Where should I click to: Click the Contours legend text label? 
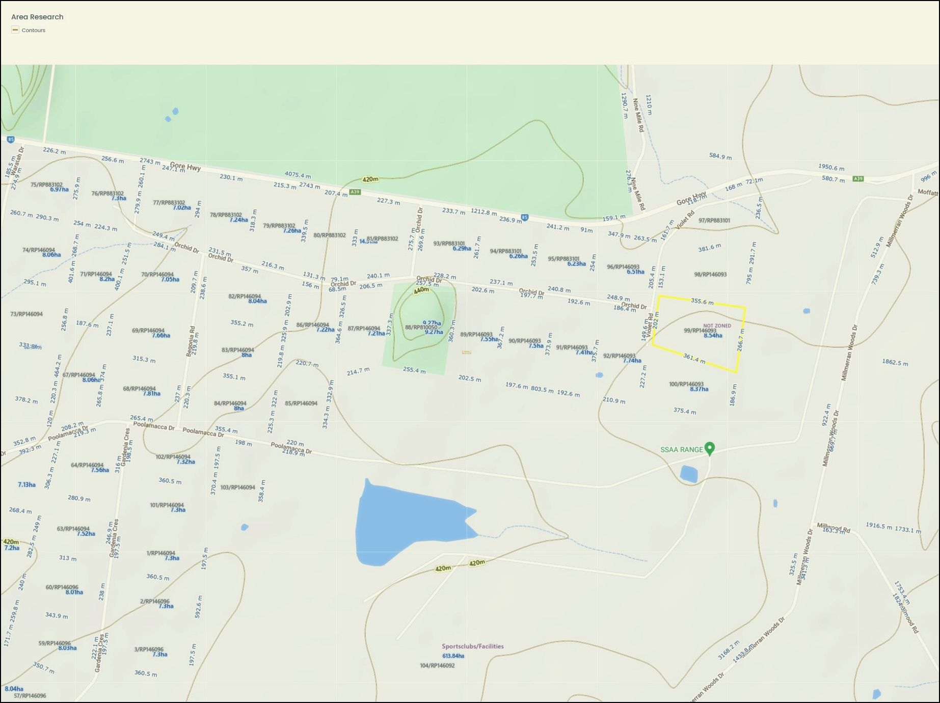point(34,31)
